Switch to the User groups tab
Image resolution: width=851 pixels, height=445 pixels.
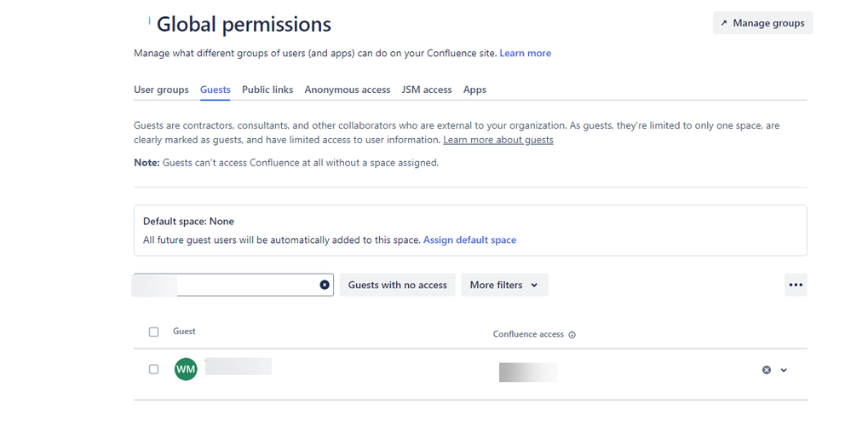coord(161,90)
